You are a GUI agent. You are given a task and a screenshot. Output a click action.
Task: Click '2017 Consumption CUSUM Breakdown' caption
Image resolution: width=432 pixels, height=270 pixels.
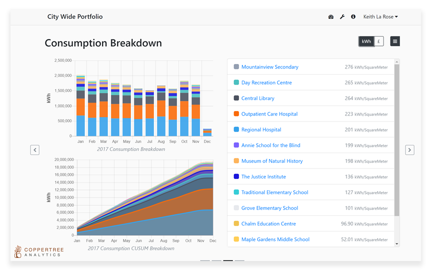[131, 248]
